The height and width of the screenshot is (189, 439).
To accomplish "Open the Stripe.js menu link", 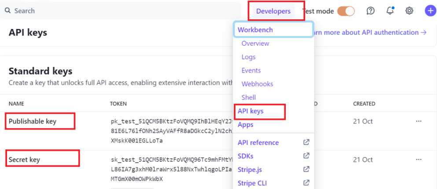I will click(x=250, y=169).
